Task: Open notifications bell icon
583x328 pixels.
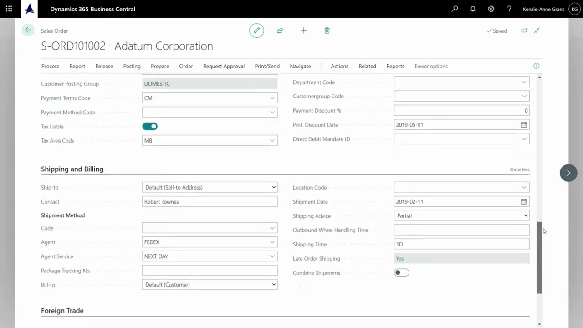Action: point(473,9)
